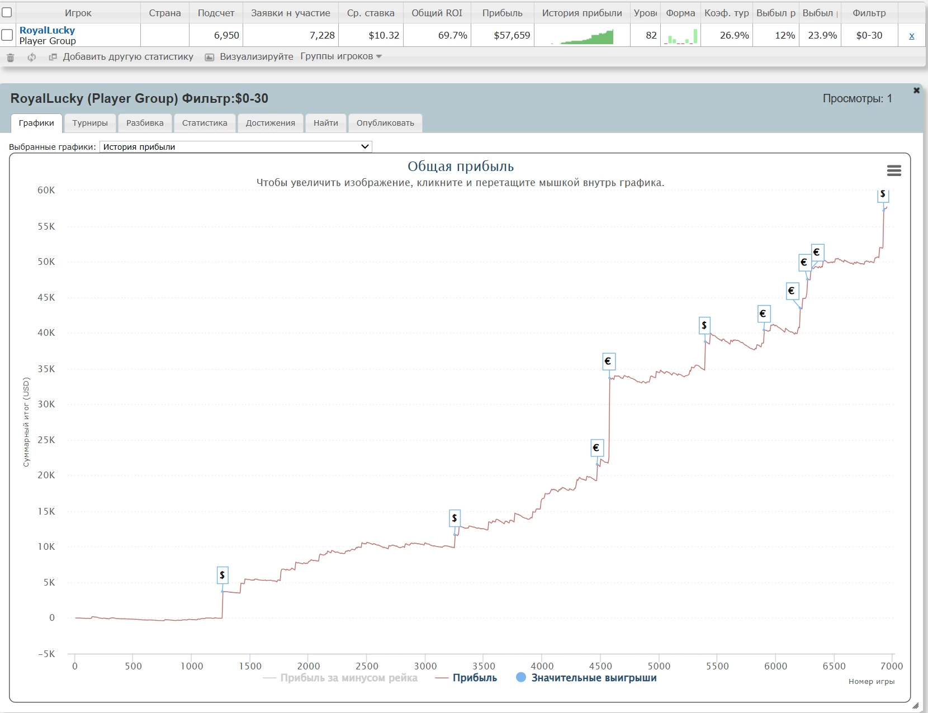The height and width of the screenshot is (713, 928).
Task: Click the История прибыли sparkline thumbnail
Action: (581, 36)
